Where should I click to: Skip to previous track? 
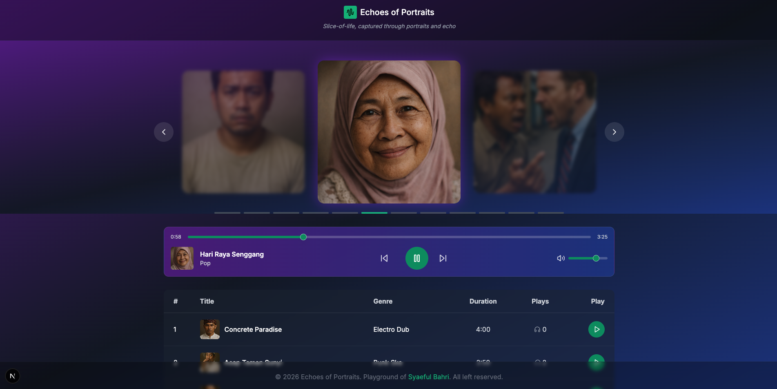tap(384, 258)
